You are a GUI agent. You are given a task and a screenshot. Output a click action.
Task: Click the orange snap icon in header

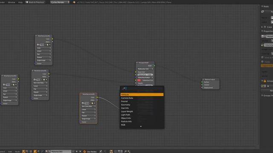(x=111, y=151)
